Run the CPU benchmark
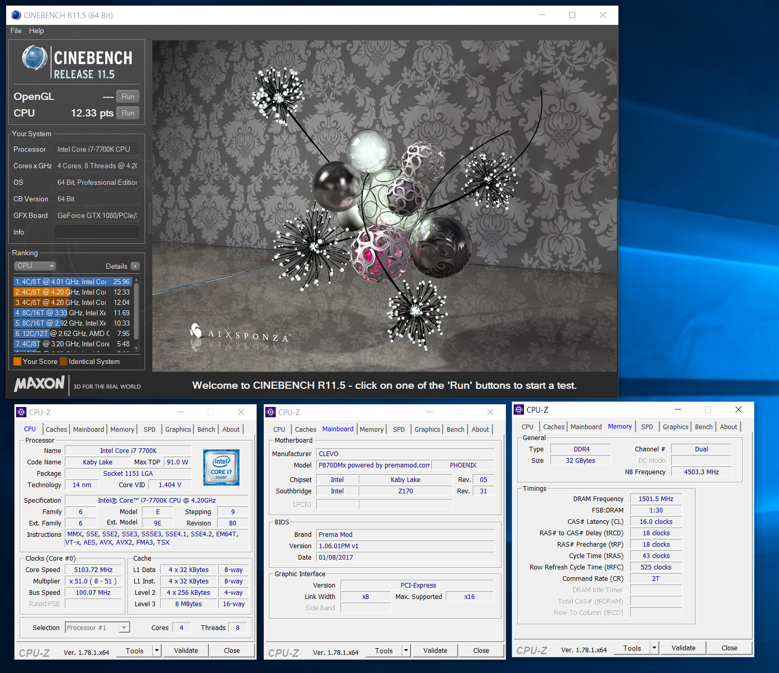This screenshot has width=779, height=673. click(x=128, y=113)
